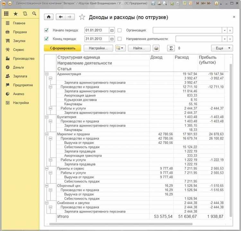Open the sections grid menu icon
241x231 pixels.
pos(6,13)
